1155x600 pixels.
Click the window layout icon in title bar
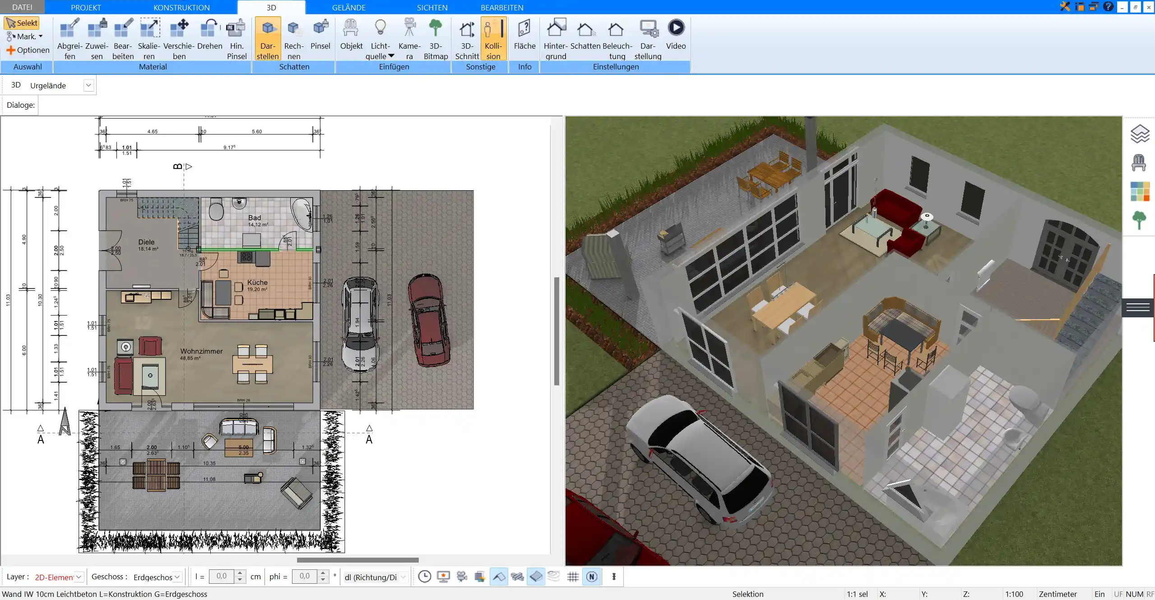pos(1080,7)
